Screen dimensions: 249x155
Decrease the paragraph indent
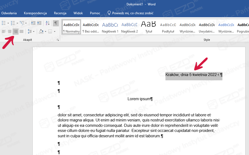tap(33, 23)
